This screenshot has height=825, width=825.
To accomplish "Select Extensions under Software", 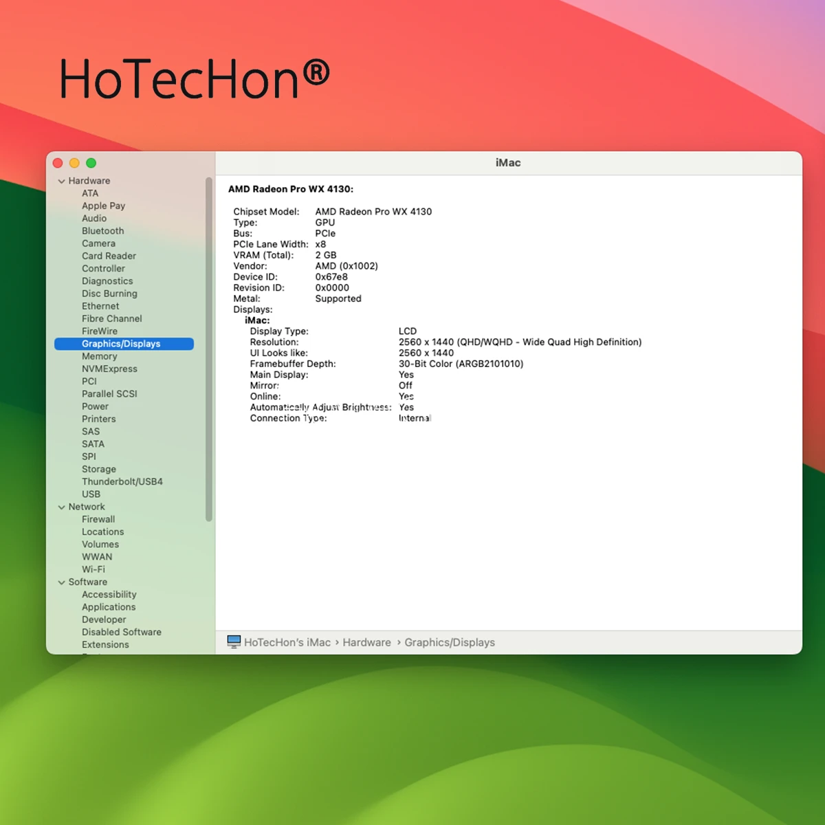I will [x=105, y=645].
